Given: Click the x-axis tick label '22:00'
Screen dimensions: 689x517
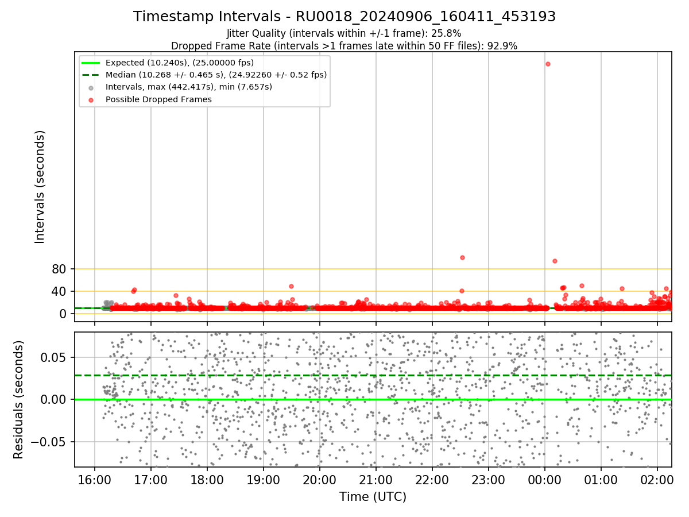Looking at the screenshot, I should [432, 479].
